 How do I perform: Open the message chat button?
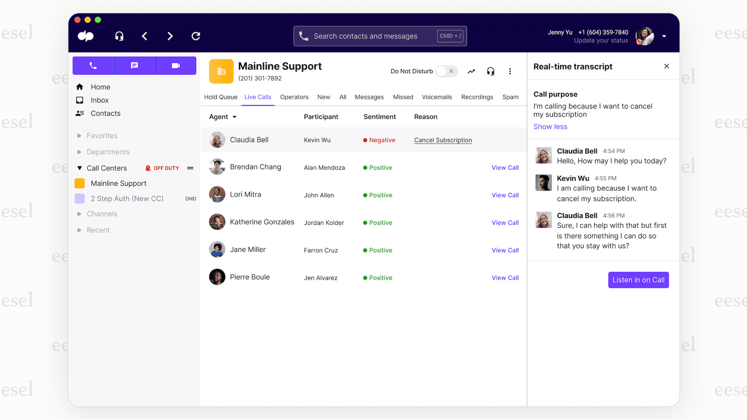coord(134,65)
